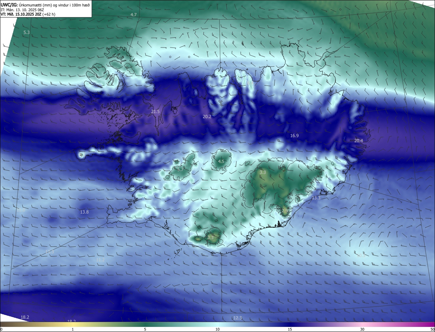The image size is (435, 332).
Task: Click the 16.9 value label
Action: point(294,135)
